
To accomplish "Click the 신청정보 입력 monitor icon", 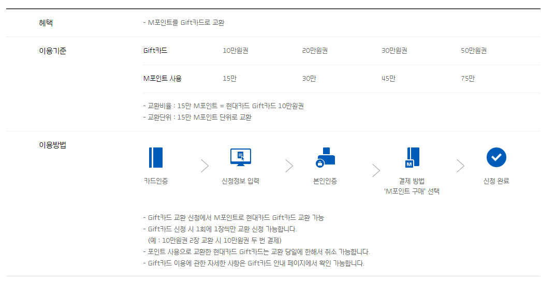I will 241,157.
